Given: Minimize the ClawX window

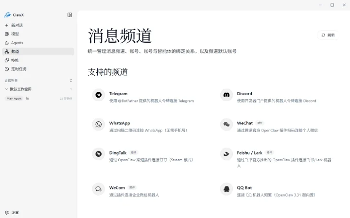Looking at the screenshot, I should (x=320, y=5).
